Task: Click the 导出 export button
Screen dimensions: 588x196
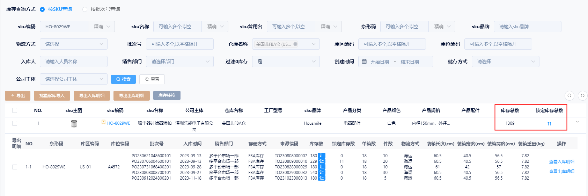Action: (x=17, y=95)
